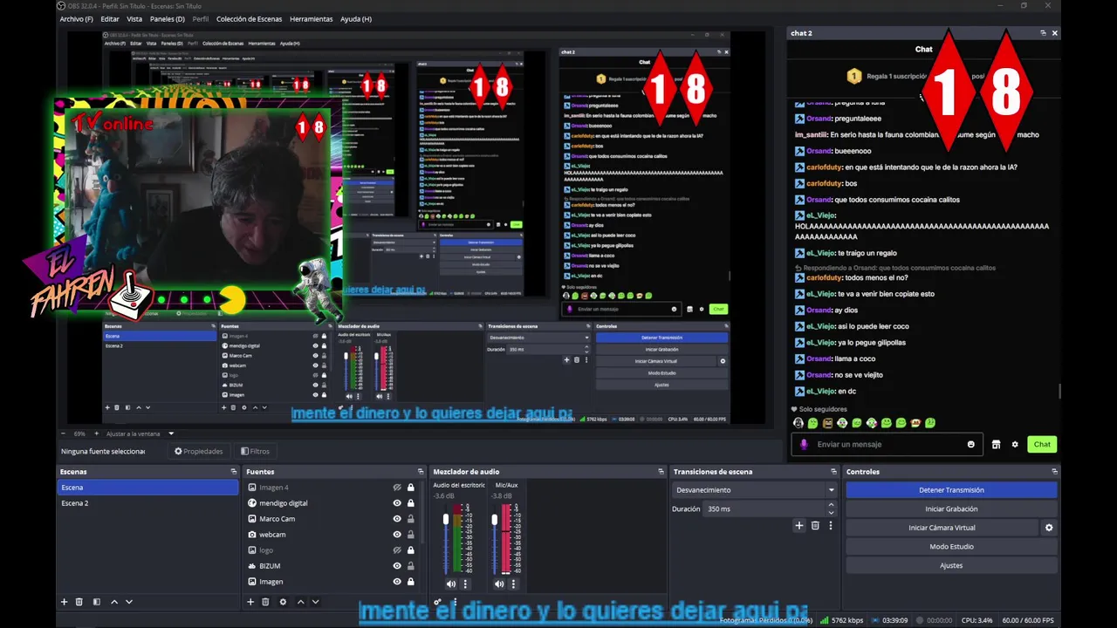The width and height of the screenshot is (1117, 628).
Task: Open chat settings gear icon
Action: pos(1015,445)
